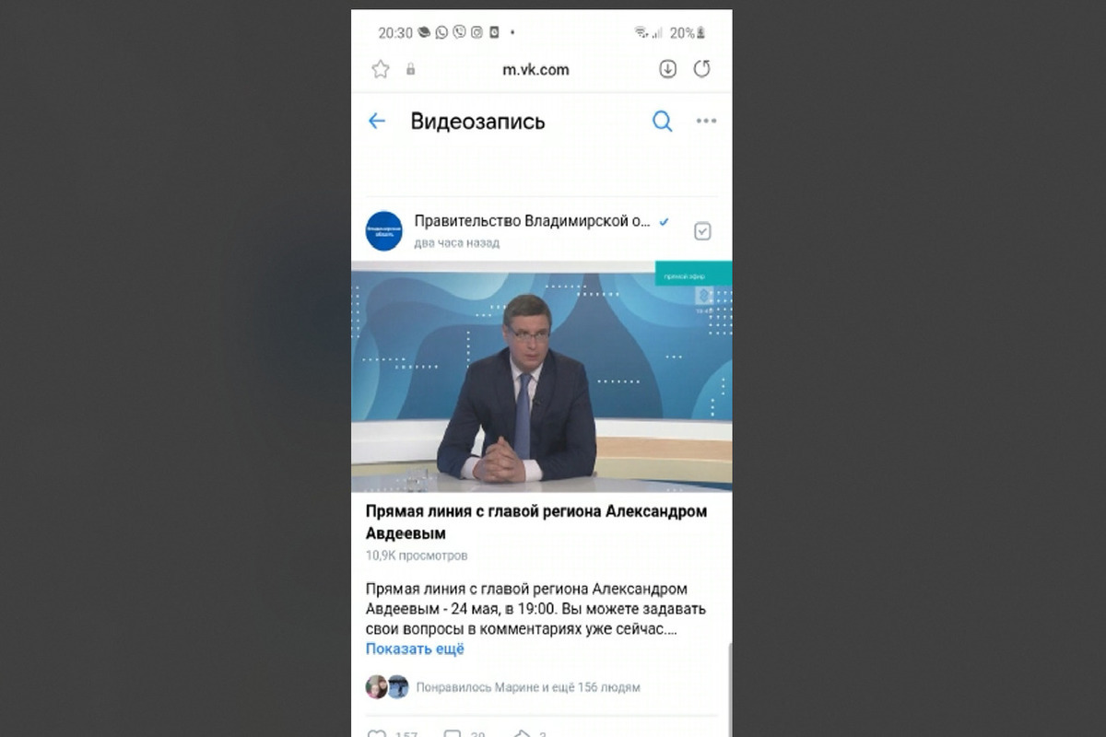1106x737 pixels.
Task: Open comments with the speech bubble icon
Action: pyautogui.click(x=452, y=734)
